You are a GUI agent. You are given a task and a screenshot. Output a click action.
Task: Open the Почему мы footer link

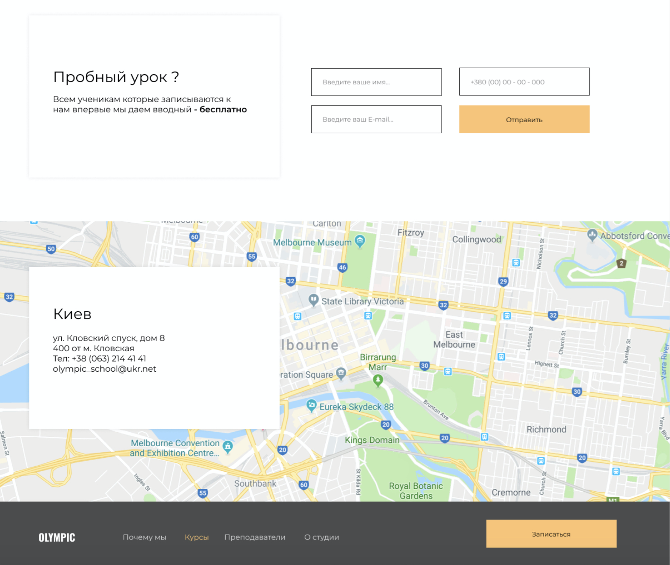(x=144, y=537)
